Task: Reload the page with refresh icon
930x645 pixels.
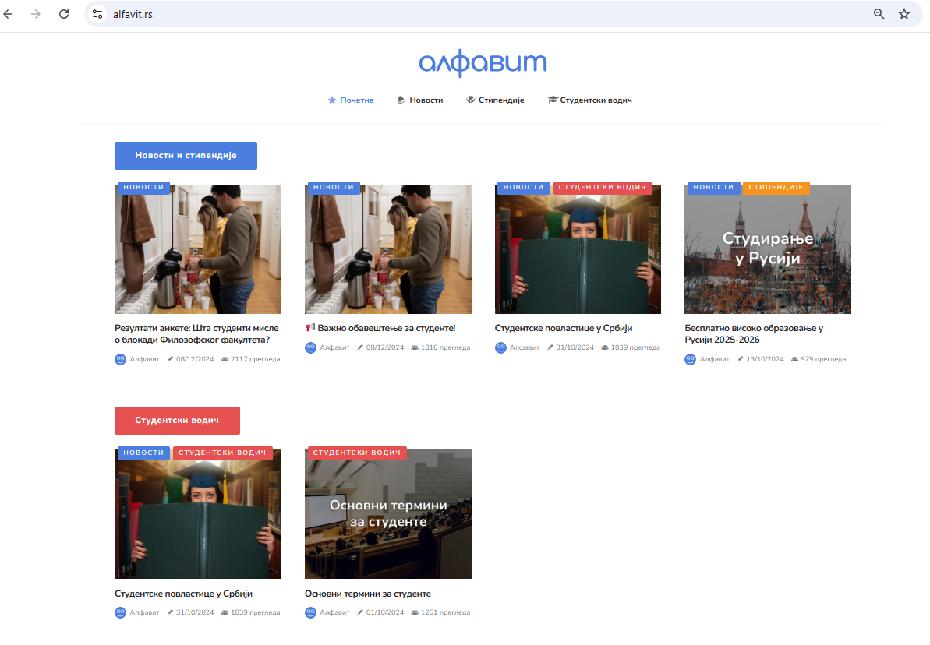Action: tap(64, 14)
